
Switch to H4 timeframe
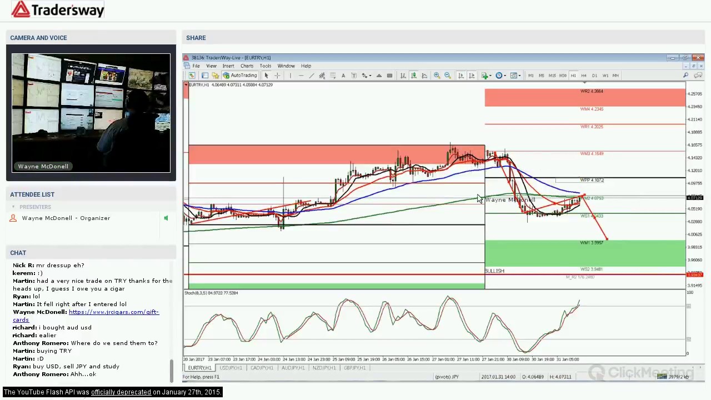pyautogui.click(x=584, y=76)
